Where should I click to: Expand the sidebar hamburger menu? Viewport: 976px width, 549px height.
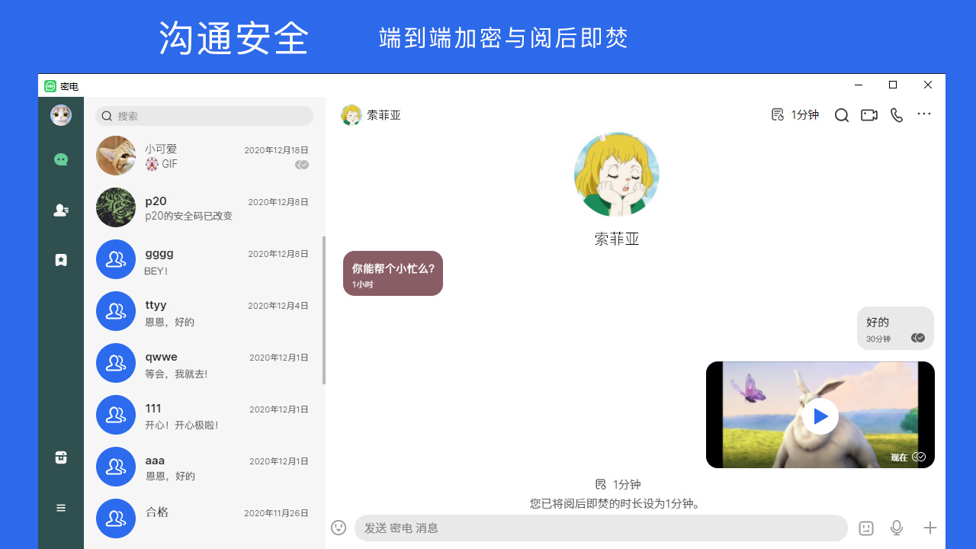tap(61, 507)
